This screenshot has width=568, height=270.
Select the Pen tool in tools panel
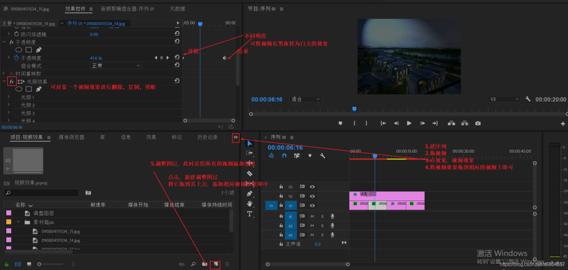pos(249,194)
